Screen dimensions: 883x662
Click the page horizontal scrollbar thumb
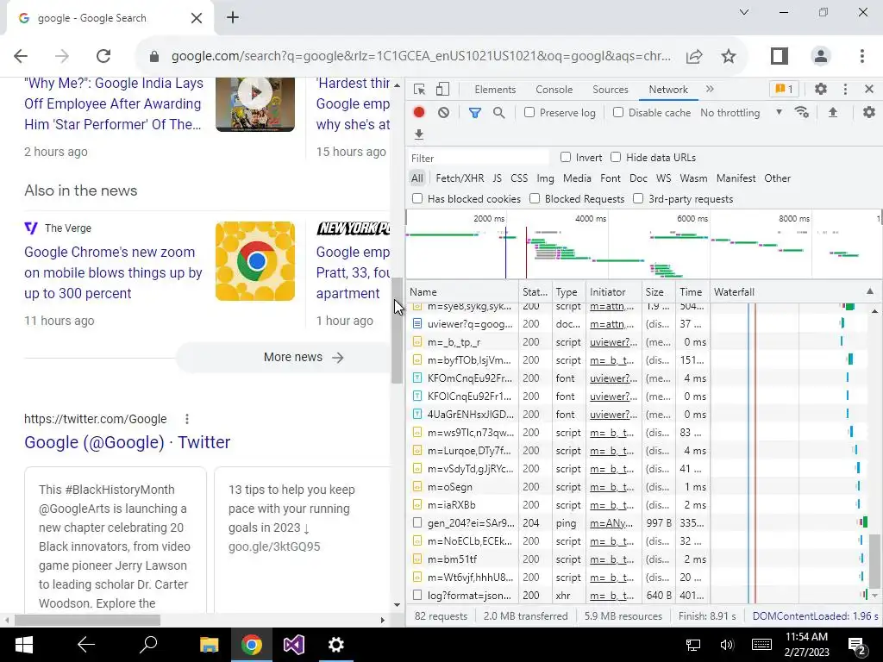87,620
